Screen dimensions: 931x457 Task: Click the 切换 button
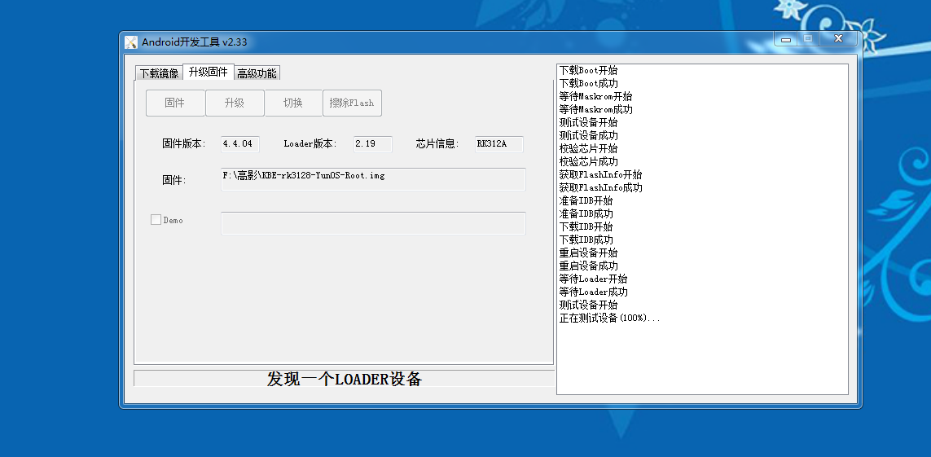(x=293, y=103)
